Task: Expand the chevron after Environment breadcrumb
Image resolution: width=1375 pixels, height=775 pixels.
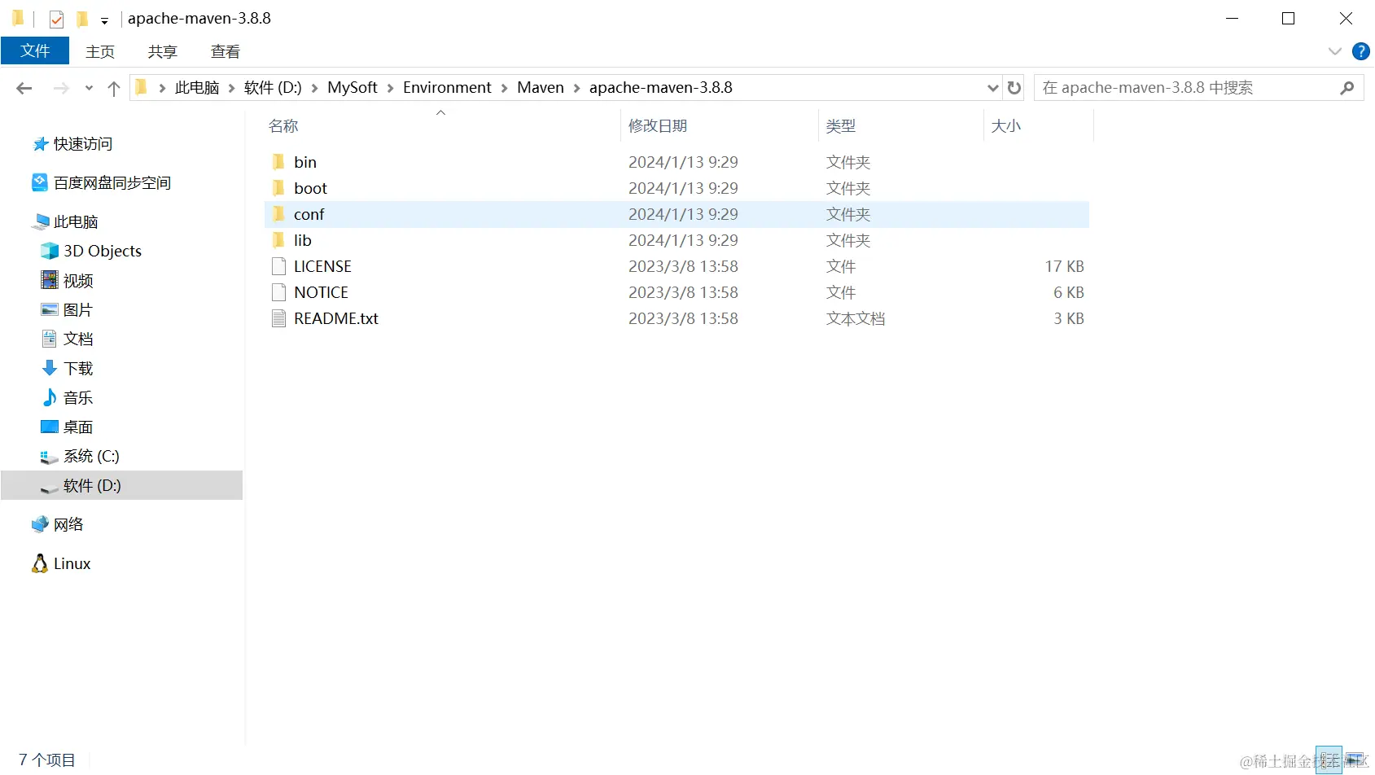Action: click(x=504, y=88)
